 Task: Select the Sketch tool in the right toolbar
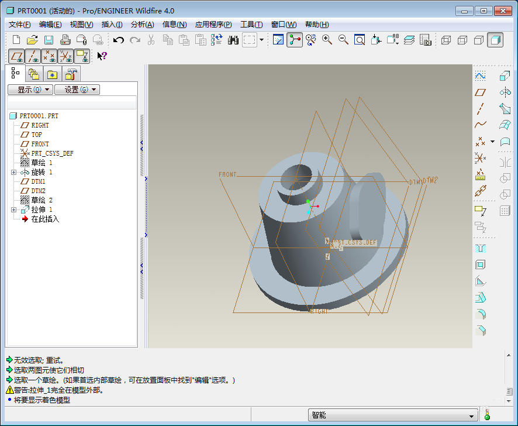[481, 76]
